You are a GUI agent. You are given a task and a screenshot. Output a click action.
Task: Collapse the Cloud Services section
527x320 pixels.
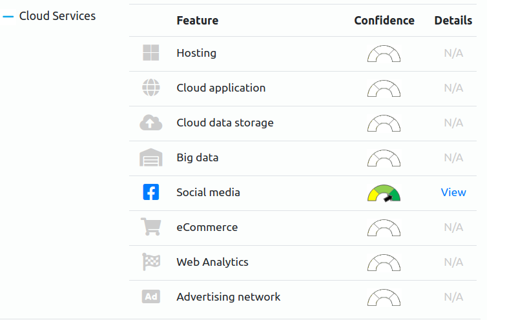coord(8,16)
